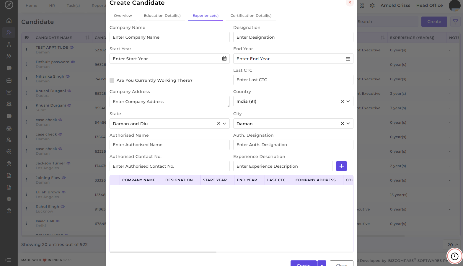This screenshot has width=463, height=266.
Task: Add experience with the plus button
Action: point(341,166)
